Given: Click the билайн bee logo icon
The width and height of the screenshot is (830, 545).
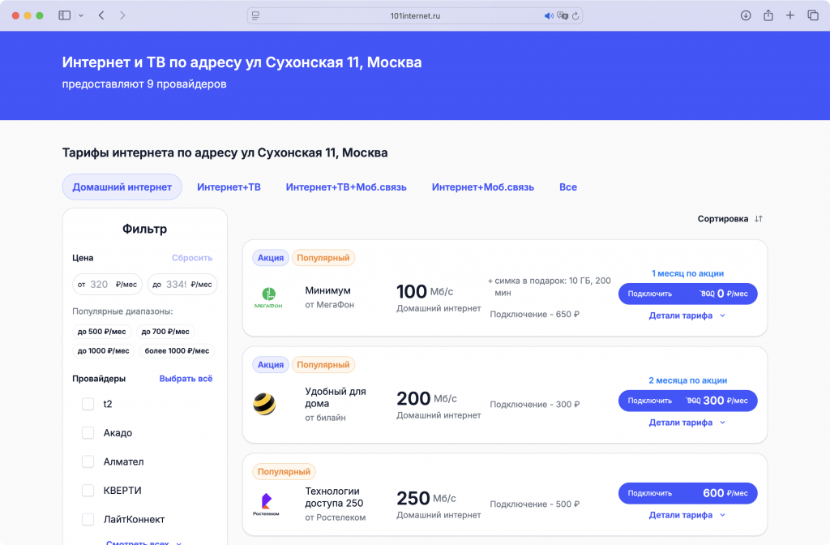Looking at the screenshot, I should 264,404.
